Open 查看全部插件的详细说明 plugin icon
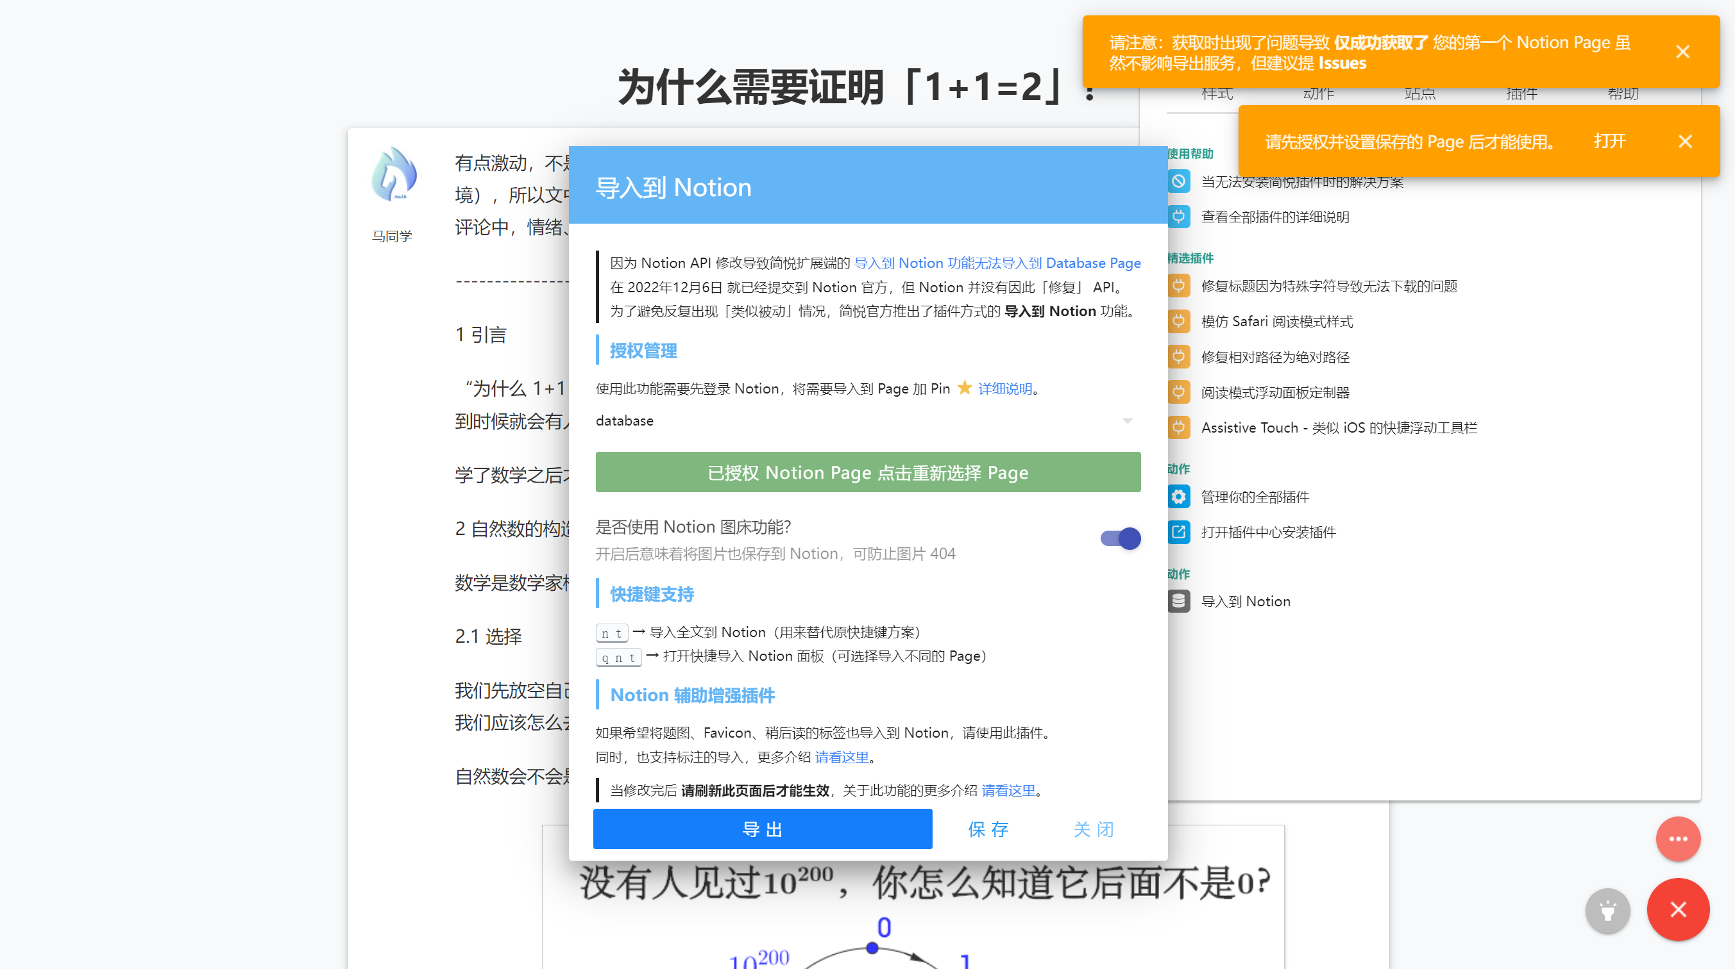 click(1179, 217)
